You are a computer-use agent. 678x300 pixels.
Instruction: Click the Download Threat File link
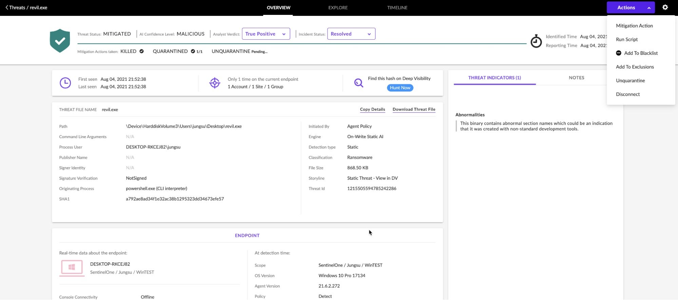tap(414, 109)
